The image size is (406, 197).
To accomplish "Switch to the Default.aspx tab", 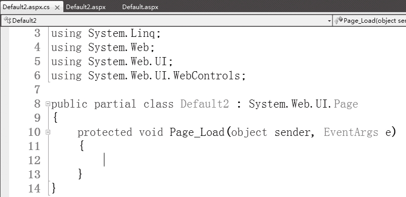I will (x=140, y=7).
